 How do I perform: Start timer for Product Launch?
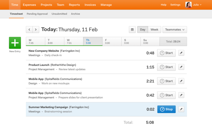point(166,67)
